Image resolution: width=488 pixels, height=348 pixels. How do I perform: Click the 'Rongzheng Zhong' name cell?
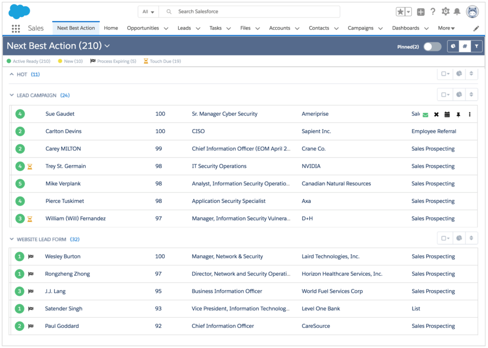click(68, 274)
